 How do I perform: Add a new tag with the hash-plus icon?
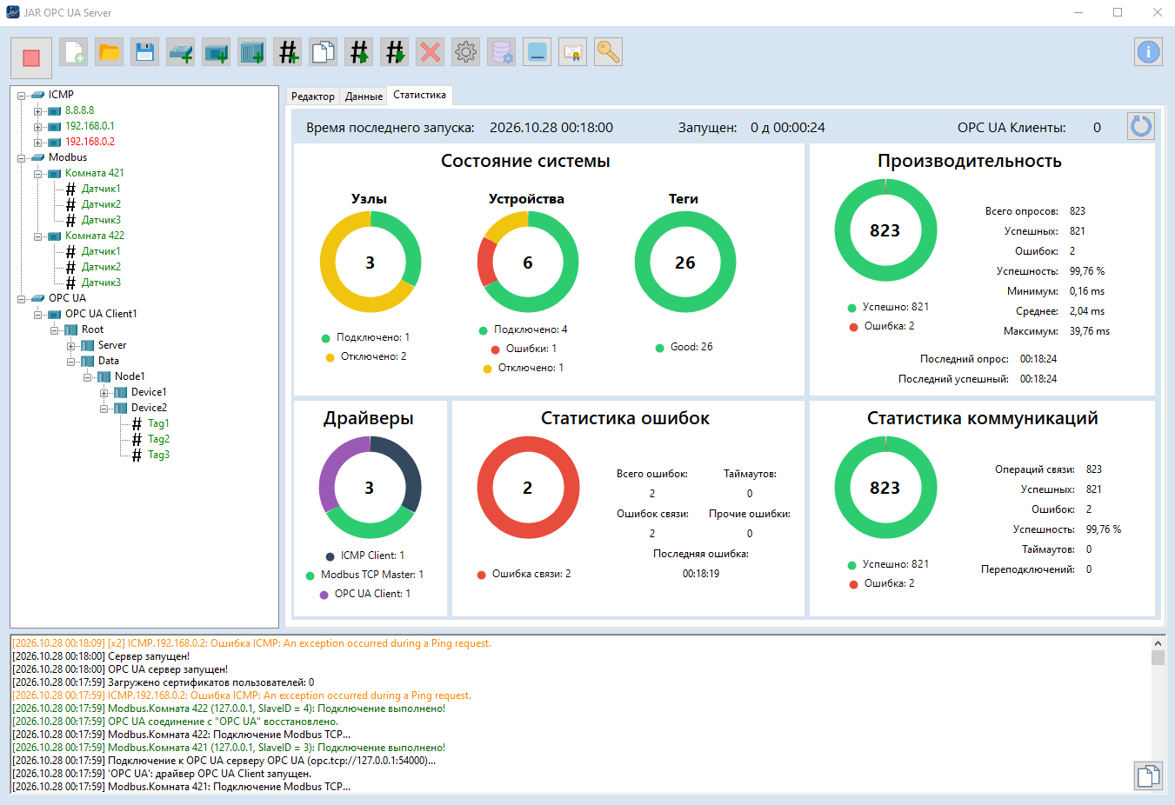point(288,52)
